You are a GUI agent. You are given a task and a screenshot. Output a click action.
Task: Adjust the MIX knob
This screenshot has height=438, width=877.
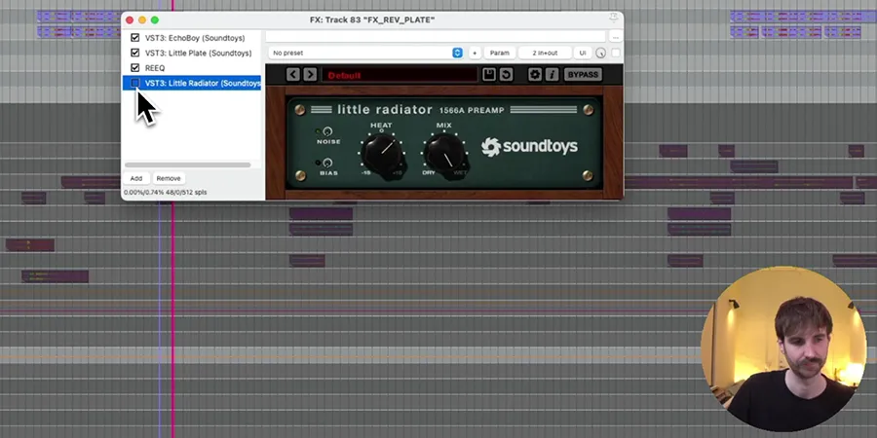(445, 153)
